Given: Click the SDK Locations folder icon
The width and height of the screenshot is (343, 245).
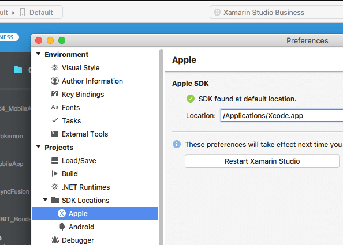Looking at the screenshot, I should pyautogui.click(x=55, y=200).
